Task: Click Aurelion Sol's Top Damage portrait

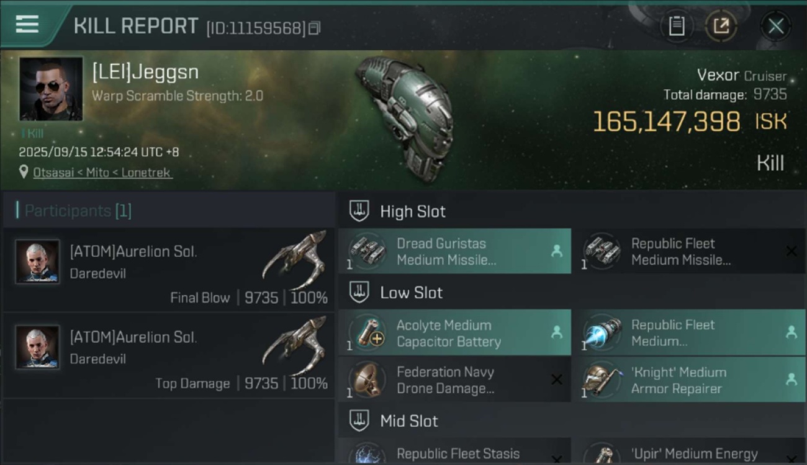Action: (37, 347)
